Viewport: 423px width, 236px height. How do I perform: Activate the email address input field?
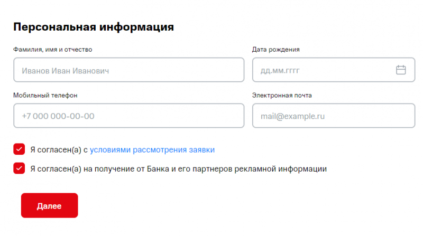333,116
